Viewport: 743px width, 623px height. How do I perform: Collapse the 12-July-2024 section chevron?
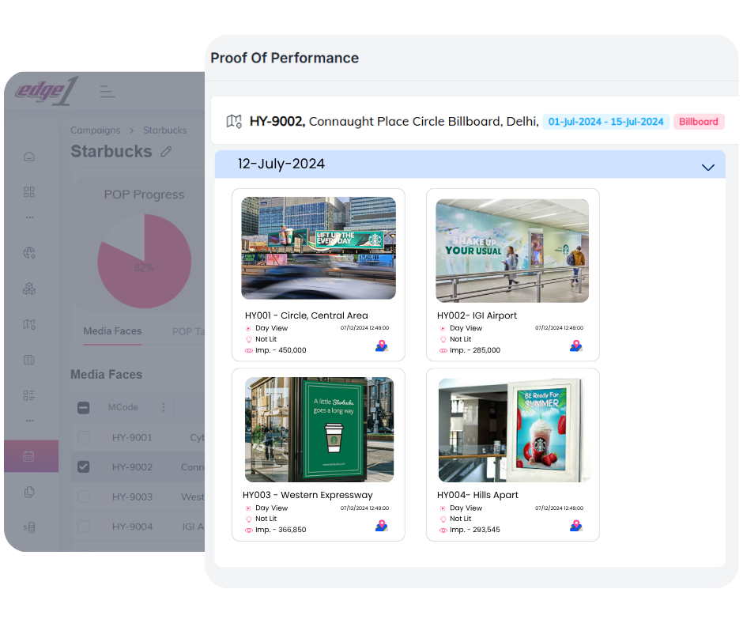coord(707,168)
